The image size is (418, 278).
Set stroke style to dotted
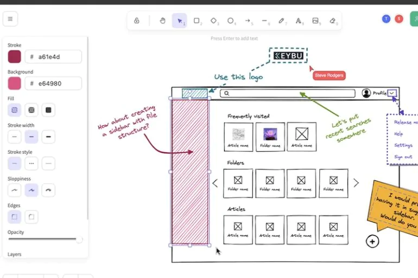(48, 163)
